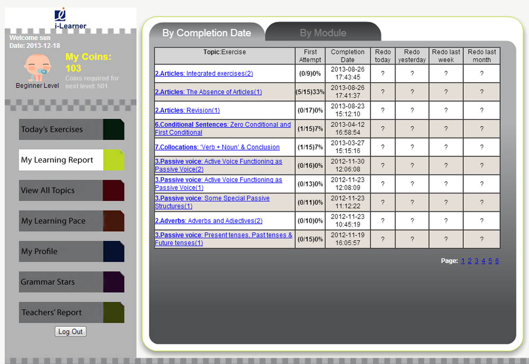Open Articles: The Absence of Articles(1)
Viewport: 529px width, 364px height.
coord(208,92)
